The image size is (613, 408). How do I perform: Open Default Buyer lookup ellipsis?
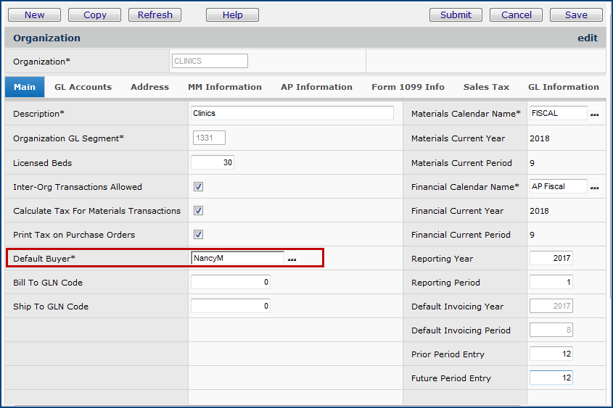(x=292, y=259)
